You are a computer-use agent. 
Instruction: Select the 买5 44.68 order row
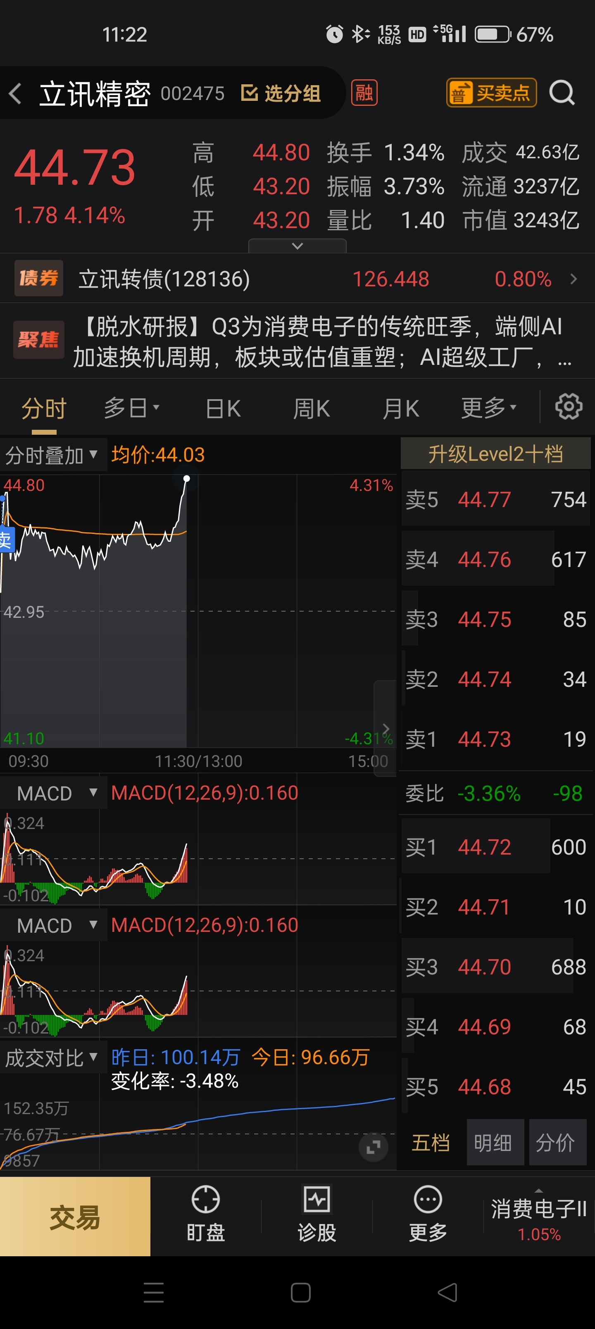pyautogui.click(x=496, y=1086)
